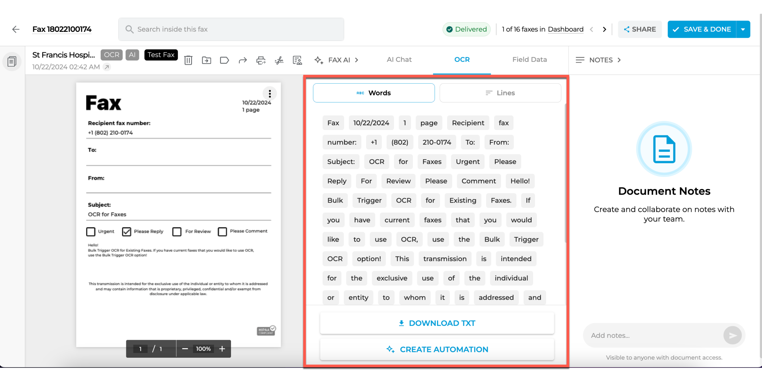Click the zoom percentage input field

[203, 348]
